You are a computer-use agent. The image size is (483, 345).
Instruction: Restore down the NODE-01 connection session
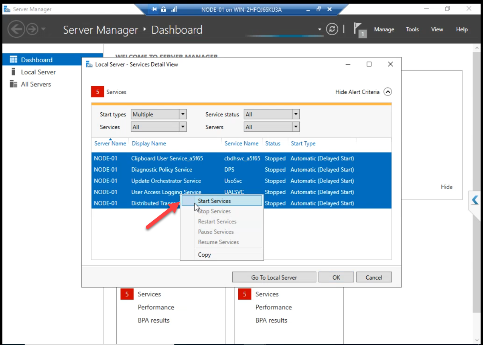(x=319, y=9)
